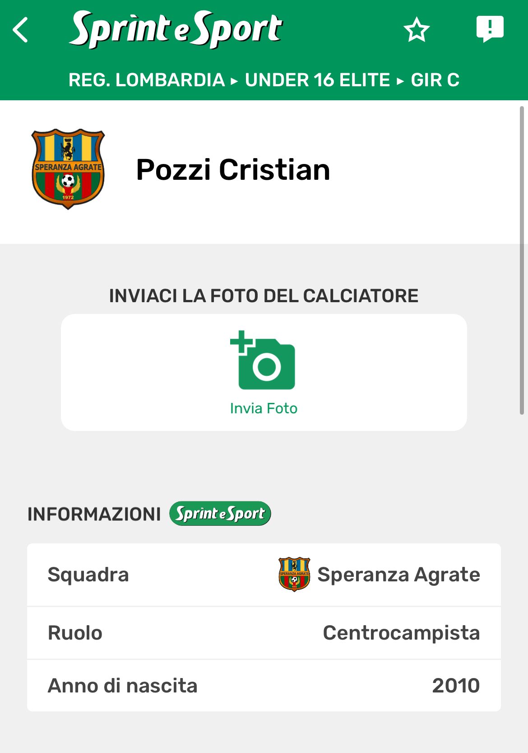Tap the large Speranza Agrate team crest
Image resolution: width=528 pixels, height=753 pixels.
coord(68,169)
